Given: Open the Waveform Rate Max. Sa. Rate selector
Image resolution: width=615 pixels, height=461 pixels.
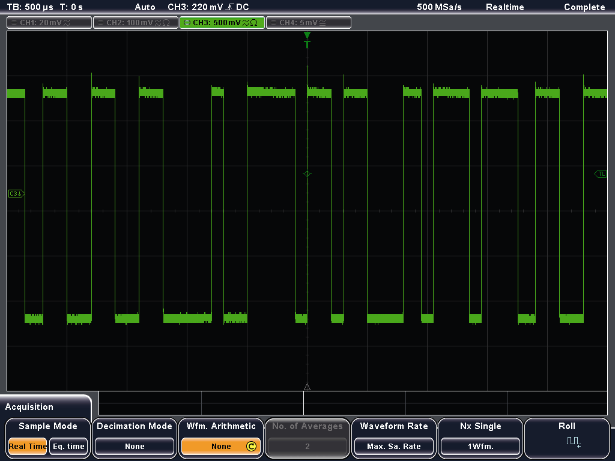Looking at the screenshot, I should [x=394, y=446].
